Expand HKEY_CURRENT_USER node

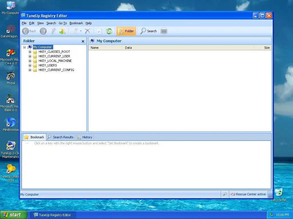coord(30,56)
